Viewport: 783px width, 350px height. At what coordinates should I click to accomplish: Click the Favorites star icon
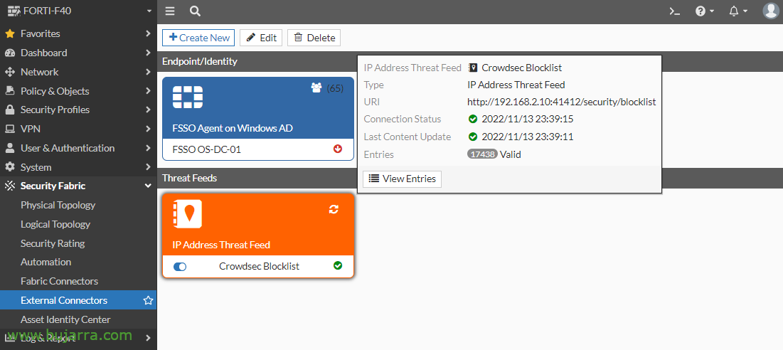coord(9,33)
